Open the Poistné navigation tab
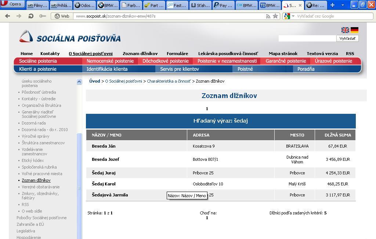 coord(245,69)
